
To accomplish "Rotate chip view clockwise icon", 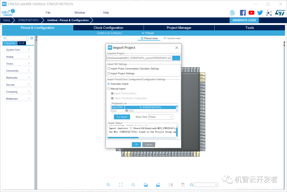I will (x=146, y=185).
